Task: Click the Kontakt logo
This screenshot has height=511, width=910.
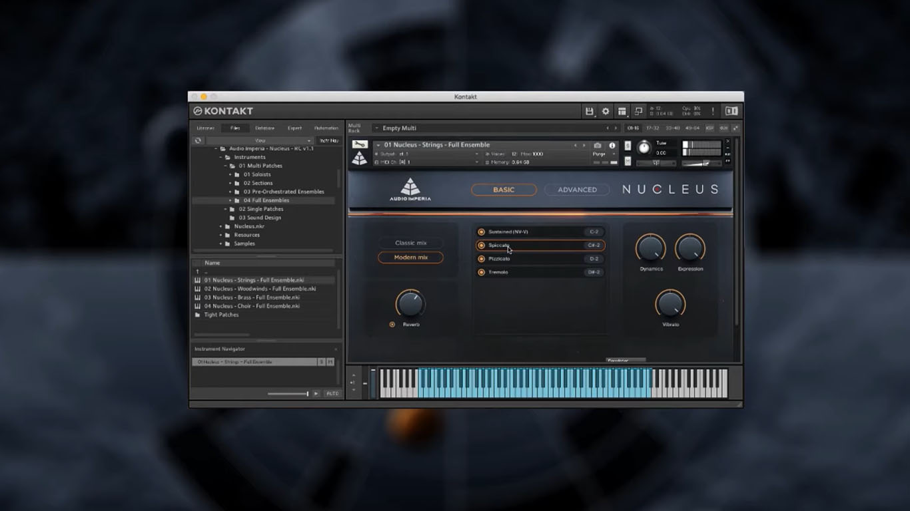Action: [223, 111]
